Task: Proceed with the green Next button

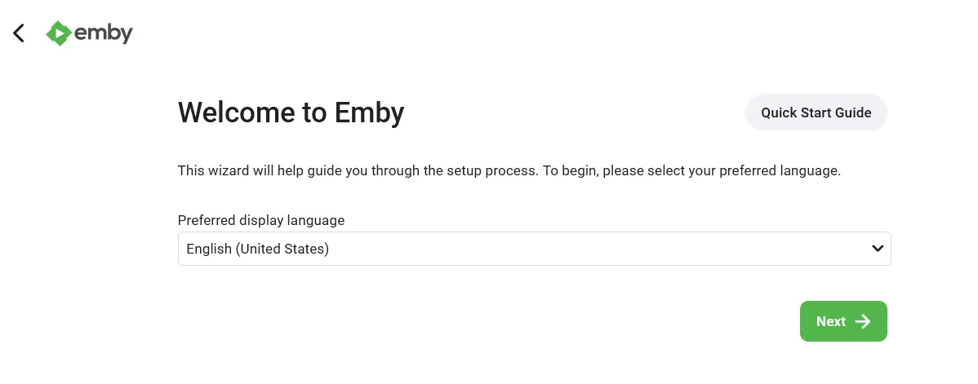Action: [x=843, y=321]
